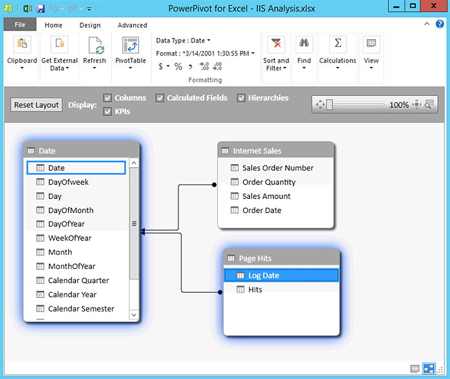Click the Find binoculars icon
The image size is (450, 379).
pyautogui.click(x=304, y=44)
